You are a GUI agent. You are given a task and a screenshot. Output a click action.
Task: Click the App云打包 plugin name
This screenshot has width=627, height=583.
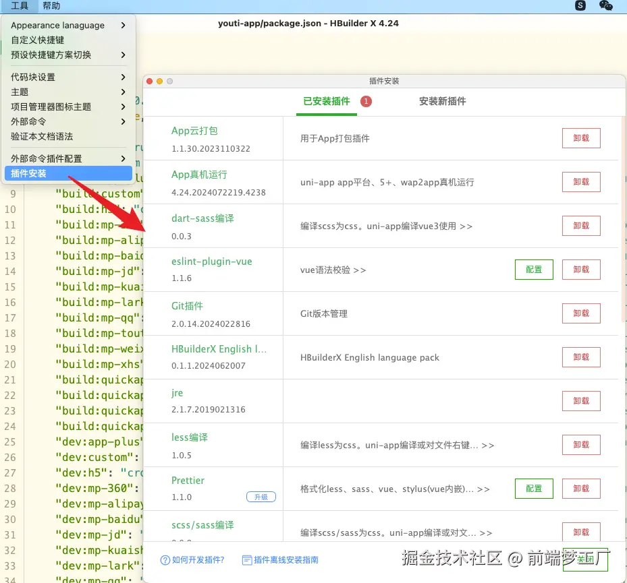pos(194,131)
